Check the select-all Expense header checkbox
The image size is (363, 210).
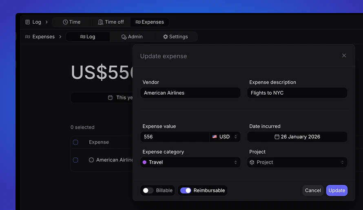tap(75, 142)
